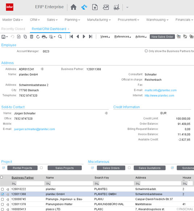Viewport: 194px width, 211px height.
Task: Toggle the Sales Projects checkbox
Action: click(41, 168)
